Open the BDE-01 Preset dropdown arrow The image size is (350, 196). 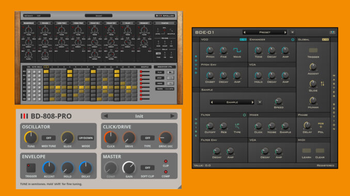click(292, 32)
